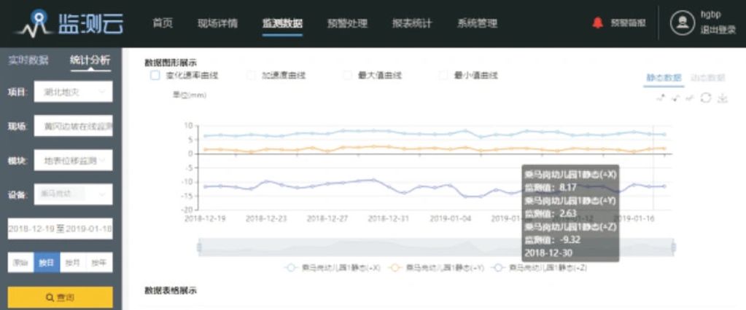Click the 数据表格展示 heading
Image resolution: width=746 pixels, height=310 pixels.
click(171, 290)
